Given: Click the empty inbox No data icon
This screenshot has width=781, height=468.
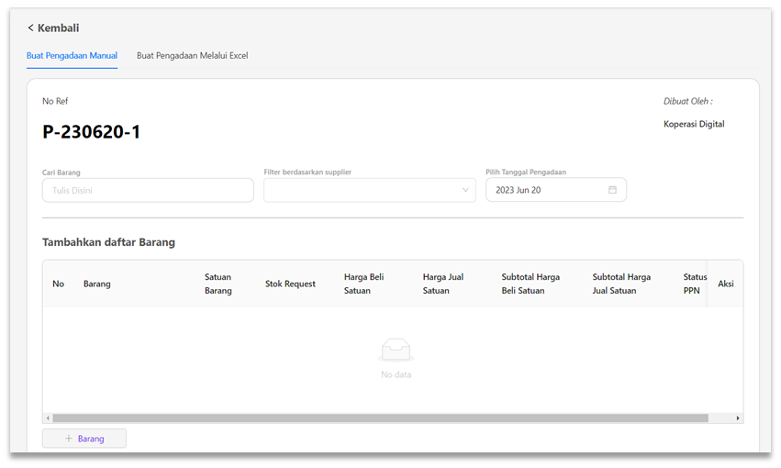Looking at the screenshot, I should [x=396, y=350].
